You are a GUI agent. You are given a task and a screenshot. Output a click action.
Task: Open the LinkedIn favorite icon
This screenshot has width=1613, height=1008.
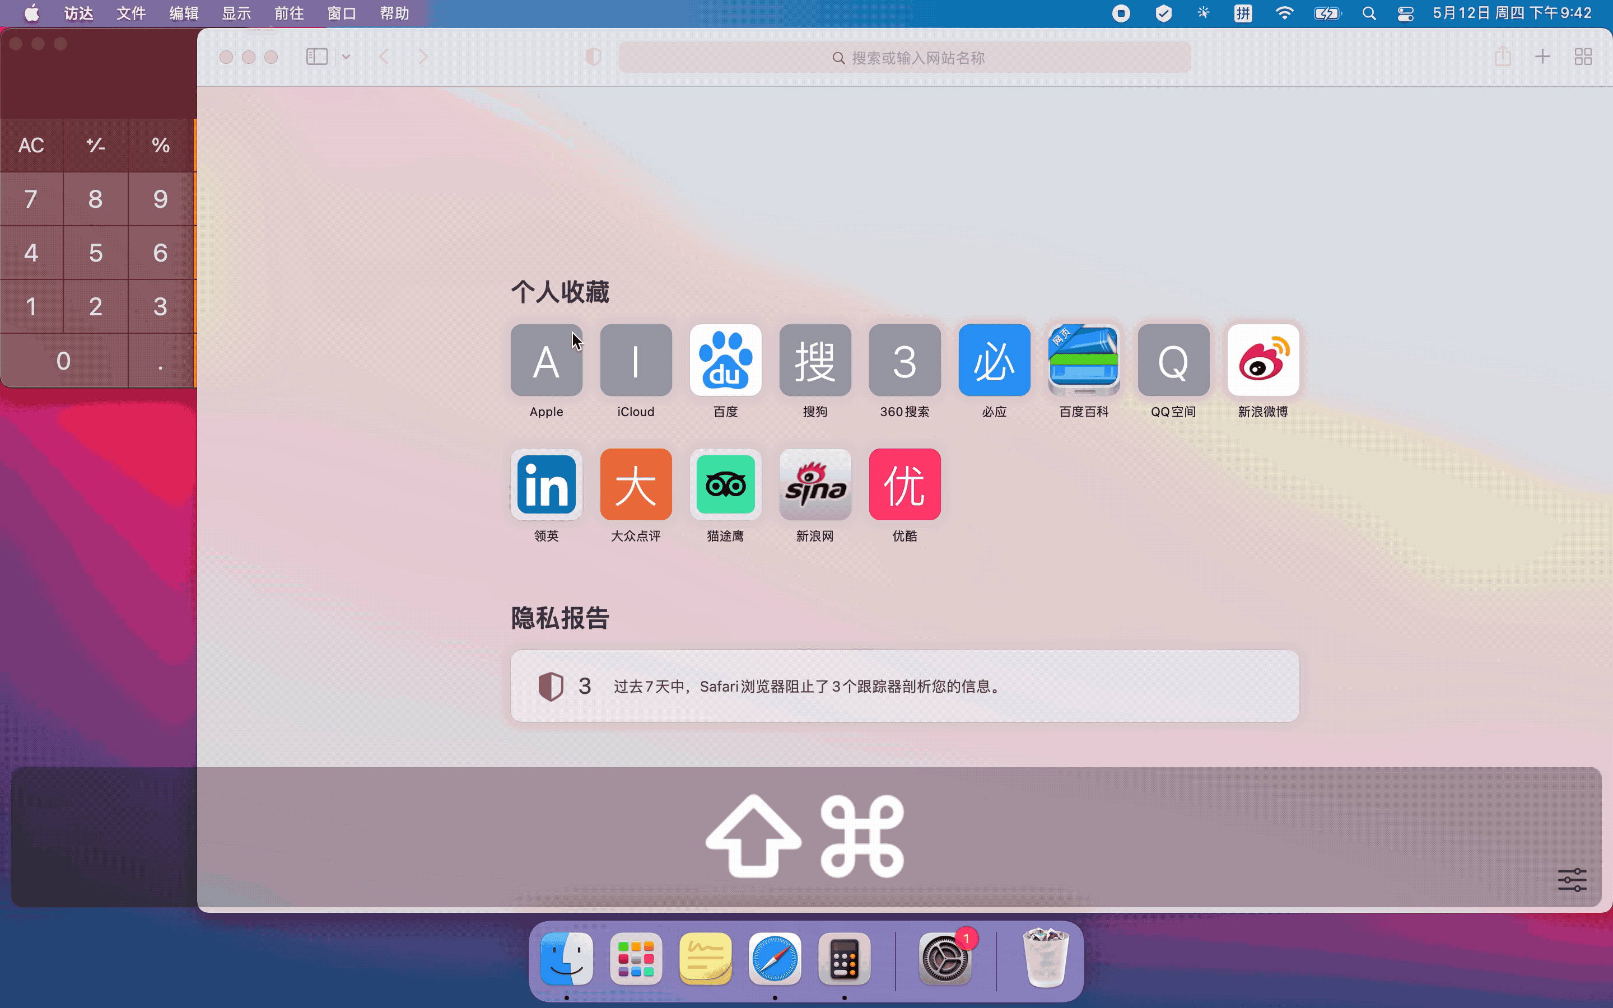click(x=546, y=484)
